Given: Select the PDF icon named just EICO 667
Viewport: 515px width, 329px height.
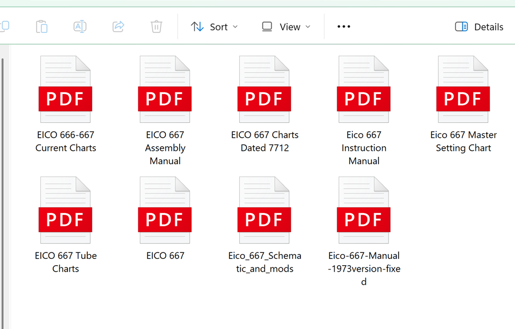Looking at the screenshot, I should (x=165, y=210).
